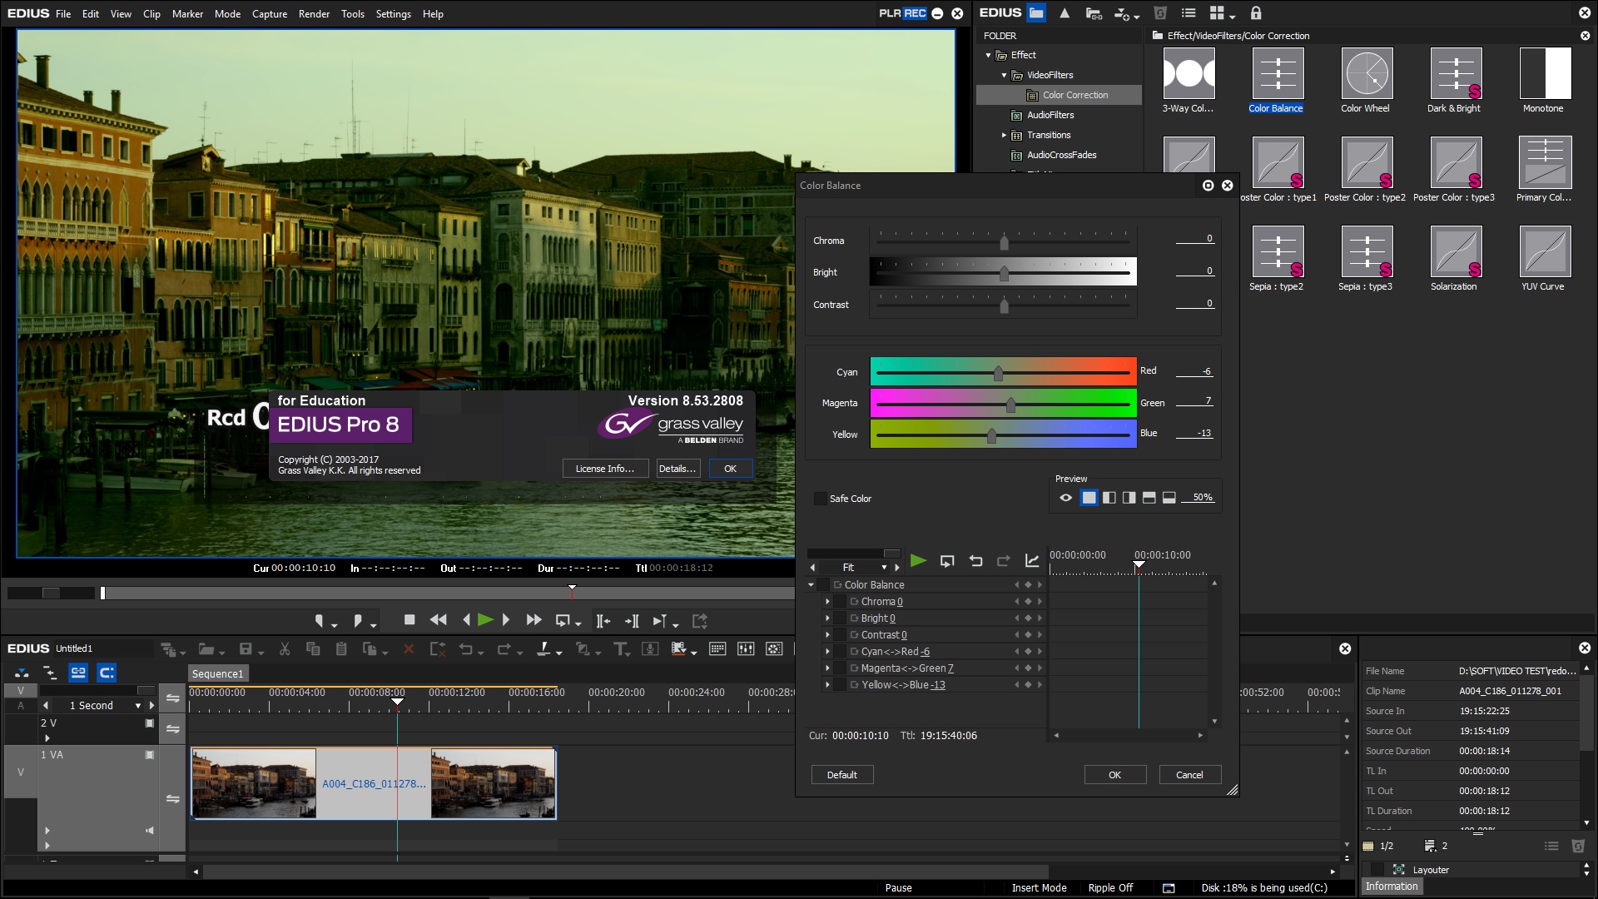This screenshot has height=899, width=1598.
Task: Select full-frame filter preview mode
Action: pos(1089,498)
